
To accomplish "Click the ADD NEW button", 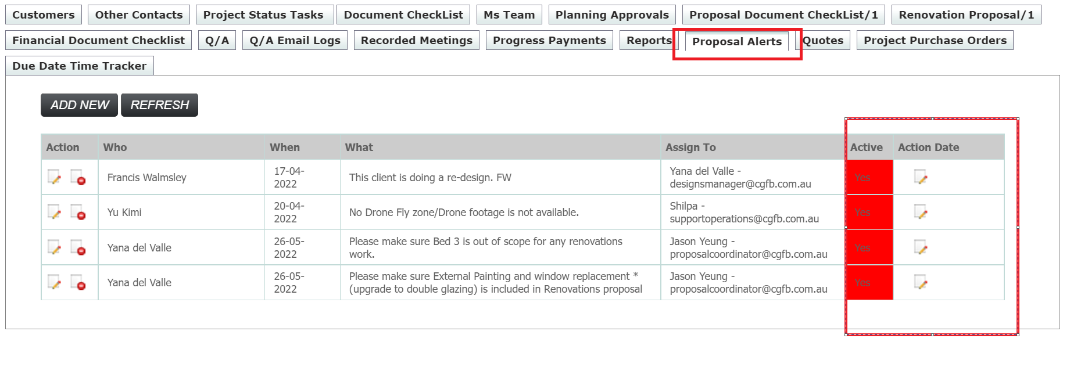I will click(78, 105).
